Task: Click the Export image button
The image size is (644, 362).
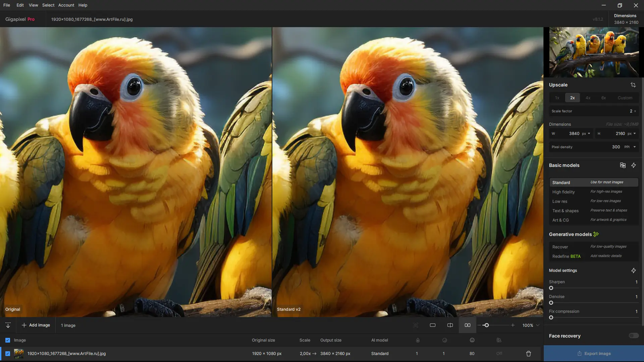Action: click(x=594, y=354)
